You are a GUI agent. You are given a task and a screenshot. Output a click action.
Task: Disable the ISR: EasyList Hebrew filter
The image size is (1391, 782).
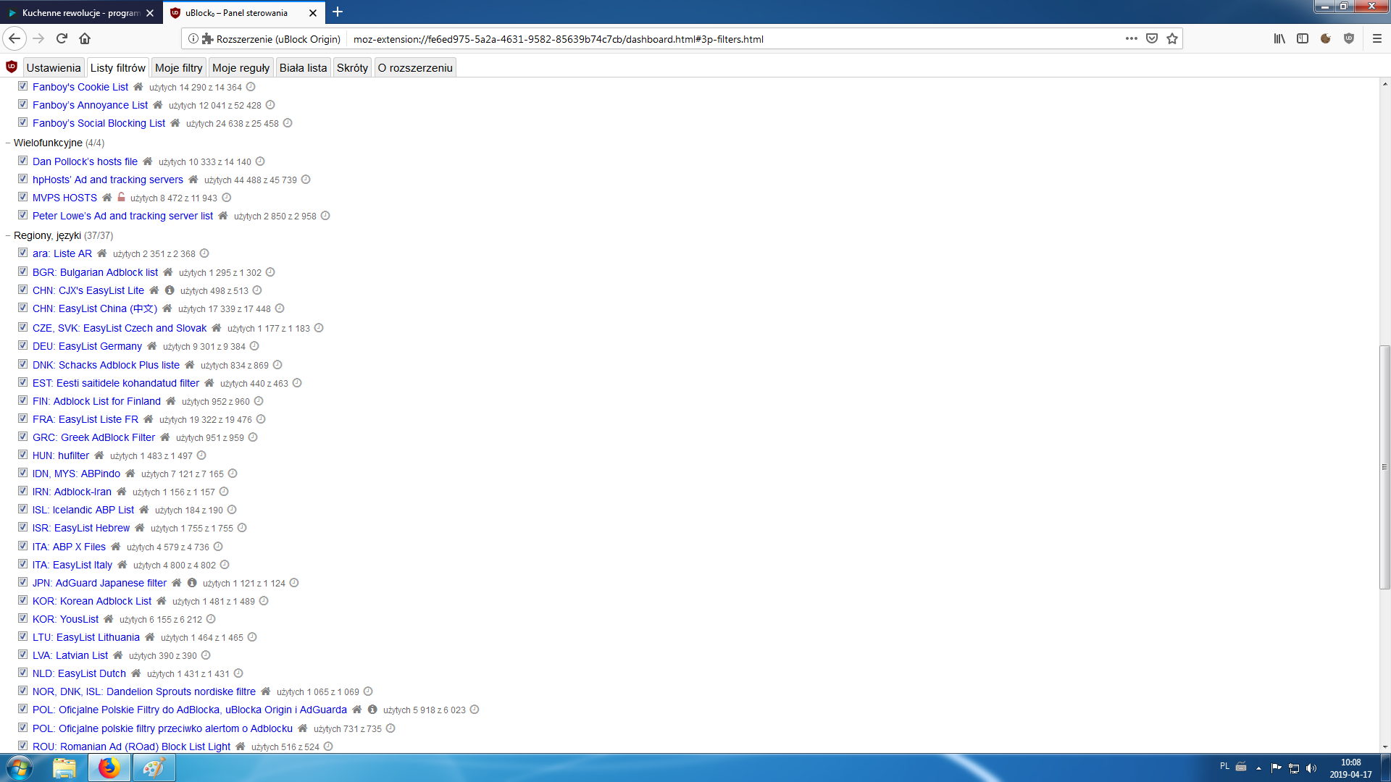(x=22, y=526)
